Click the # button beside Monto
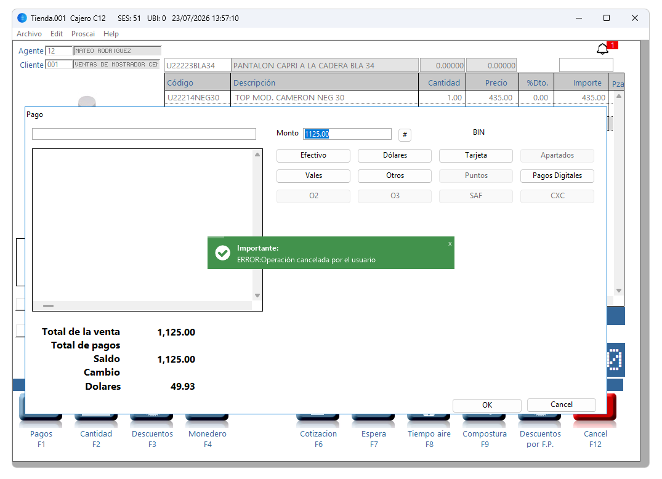Viewport: 662px width, 479px height. 405,135
